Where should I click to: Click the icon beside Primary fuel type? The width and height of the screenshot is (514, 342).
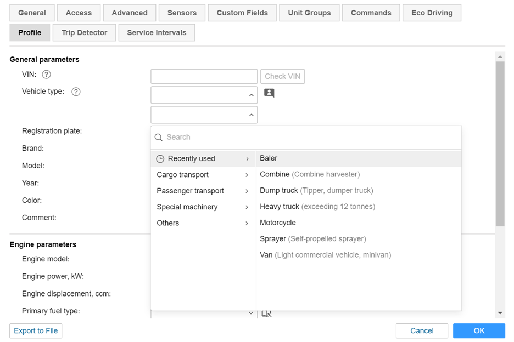click(266, 313)
